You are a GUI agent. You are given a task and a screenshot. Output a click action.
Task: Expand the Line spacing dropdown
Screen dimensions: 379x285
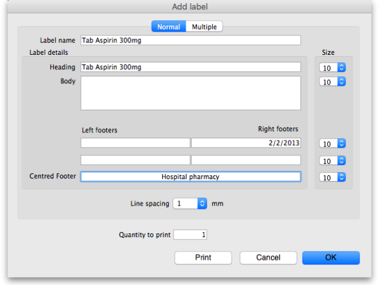point(191,204)
